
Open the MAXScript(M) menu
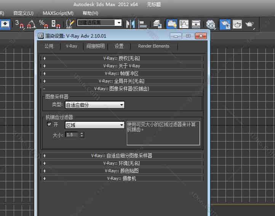click(58, 13)
